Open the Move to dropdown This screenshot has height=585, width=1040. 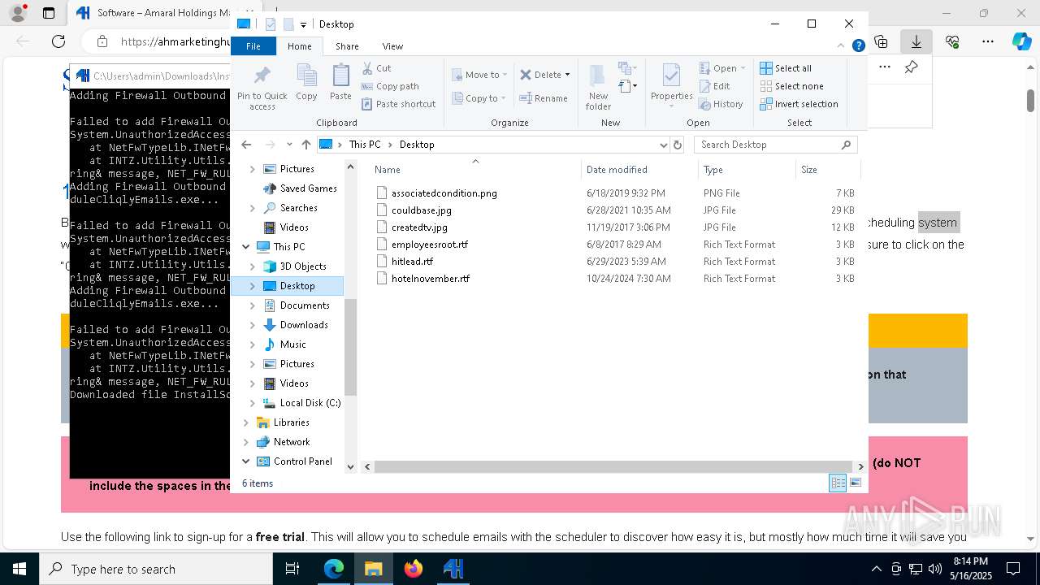(479, 75)
